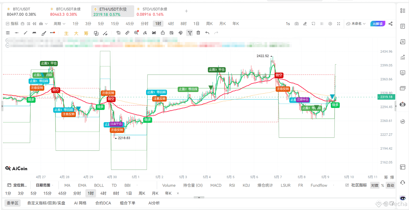Click the undo arrow icon
The height and width of the screenshot is (210, 409).
click(x=207, y=33)
